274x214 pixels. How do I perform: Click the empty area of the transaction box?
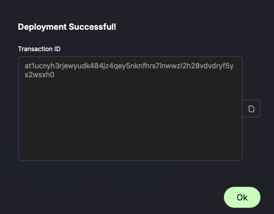click(x=130, y=119)
